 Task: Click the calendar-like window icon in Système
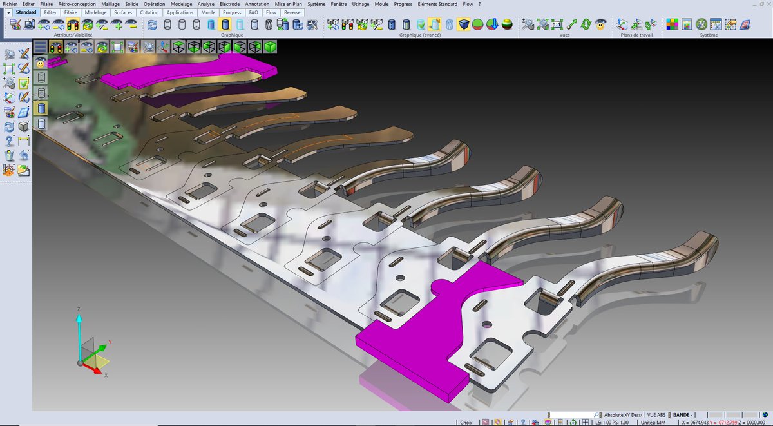click(715, 24)
